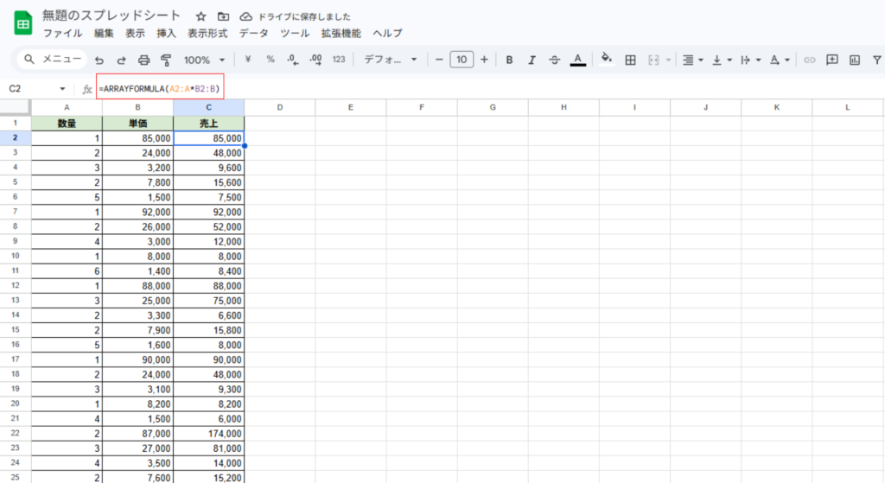Select the paint format roller icon
Screen dimensions: 885x483
coord(166,60)
